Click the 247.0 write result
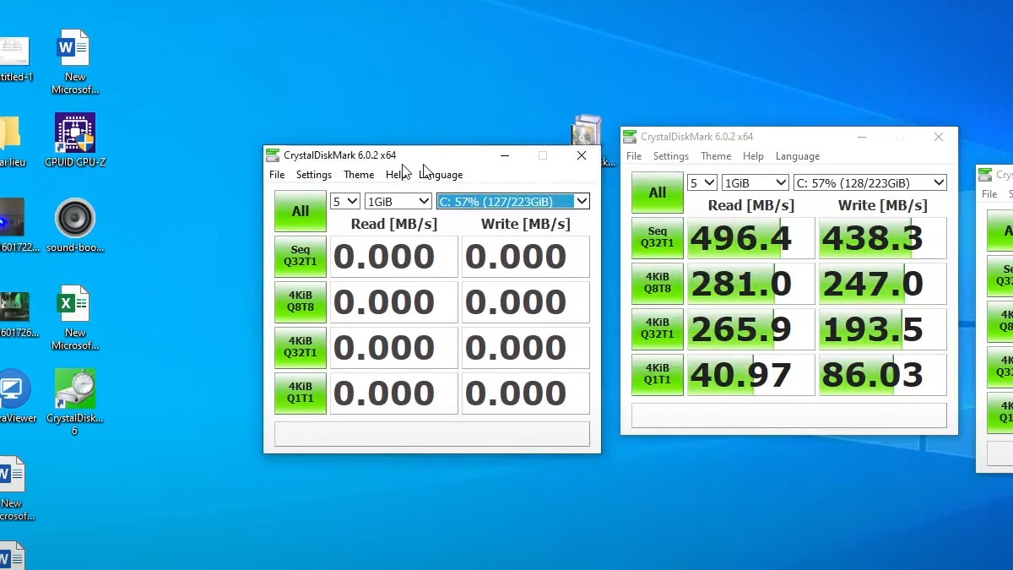Viewport: 1013px width, 570px height. pyautogui.click(x=882, y=284)
